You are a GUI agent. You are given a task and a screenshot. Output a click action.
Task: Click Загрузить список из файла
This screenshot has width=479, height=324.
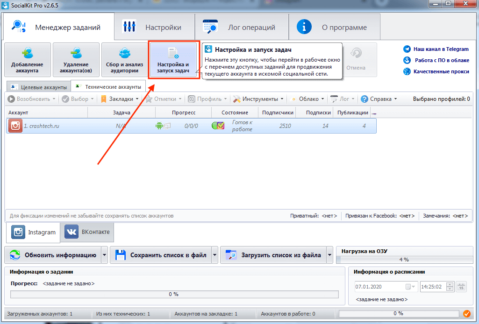(273, 255)
